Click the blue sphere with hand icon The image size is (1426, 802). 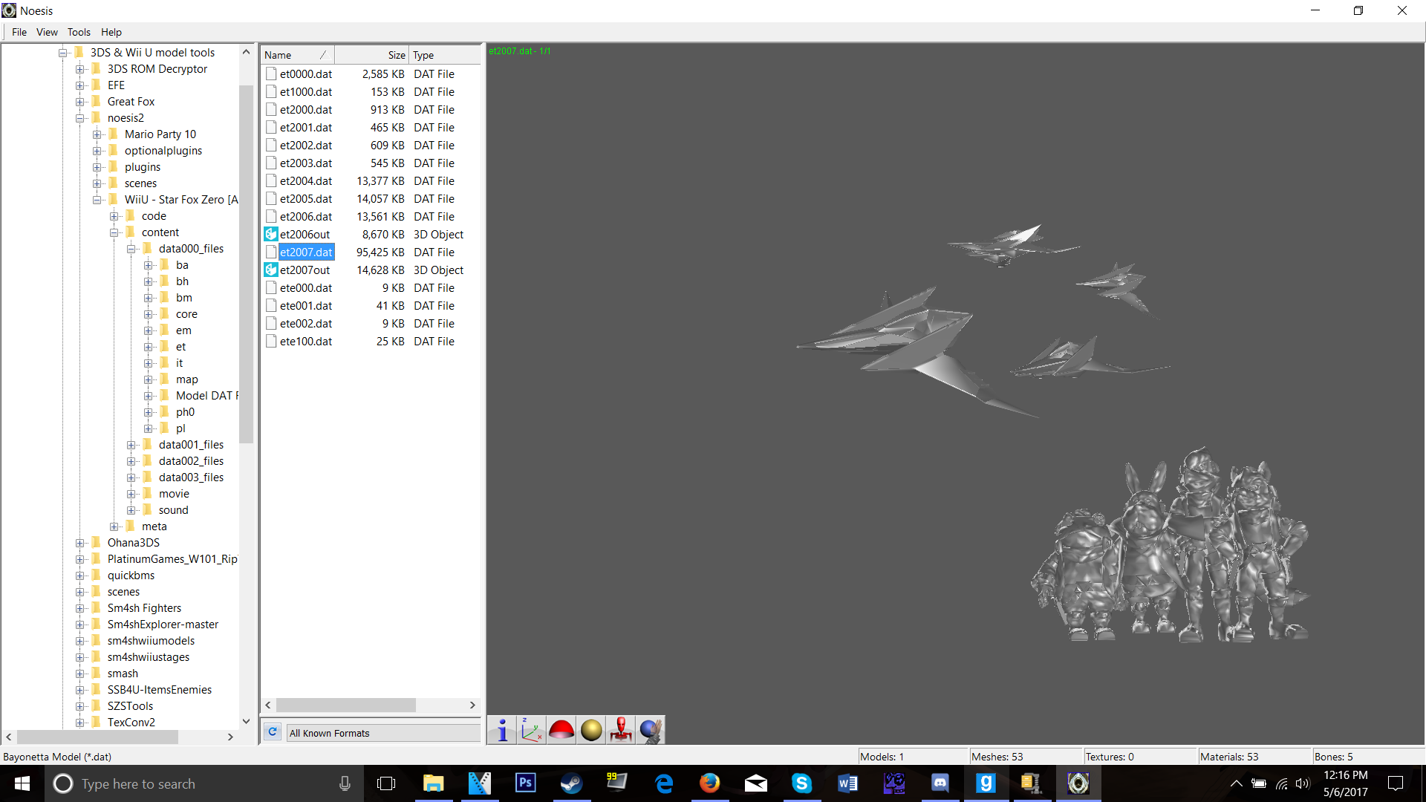click(651, 731)
